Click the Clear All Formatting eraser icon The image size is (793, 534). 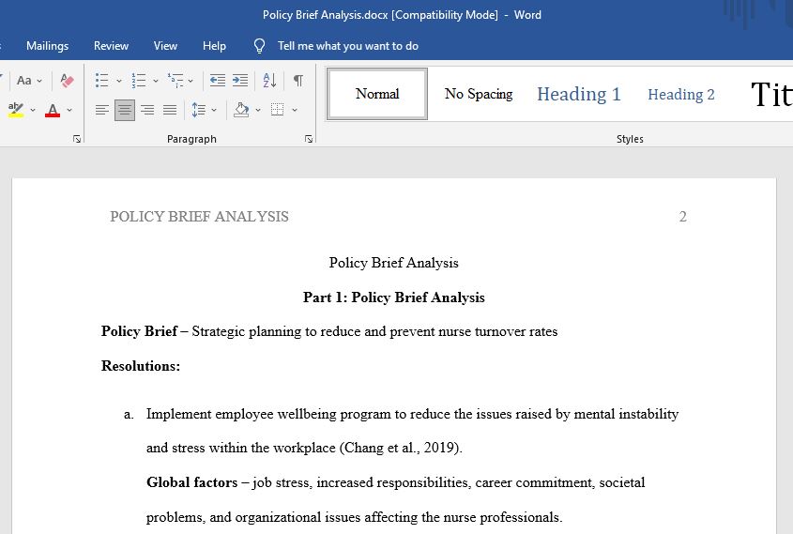67,81
